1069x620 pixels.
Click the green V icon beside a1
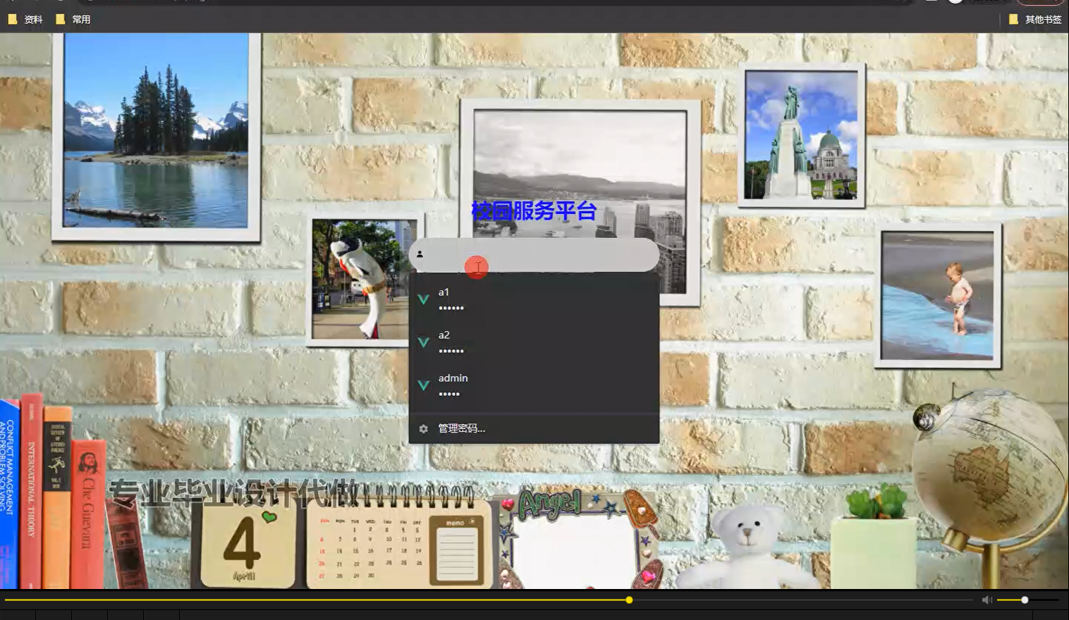tap(424, 299)
